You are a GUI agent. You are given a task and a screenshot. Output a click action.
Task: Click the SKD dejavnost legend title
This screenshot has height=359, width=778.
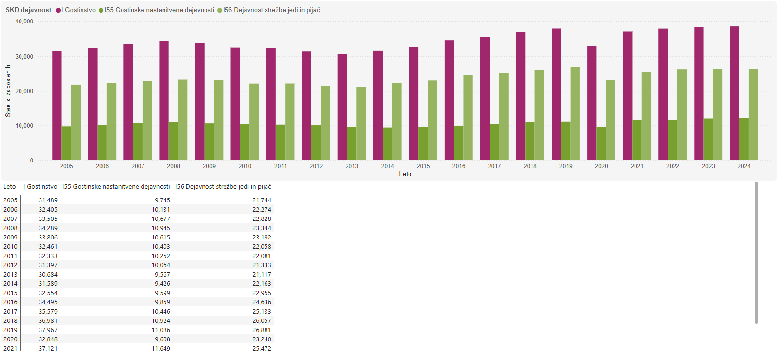(28, 10)
